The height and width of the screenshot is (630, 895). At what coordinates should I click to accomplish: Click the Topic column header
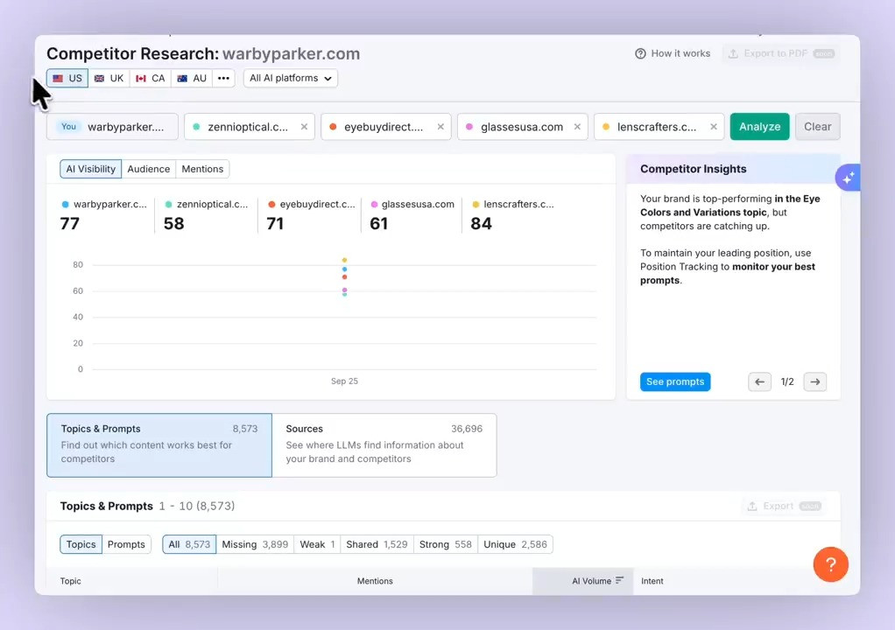click(71, 581)
